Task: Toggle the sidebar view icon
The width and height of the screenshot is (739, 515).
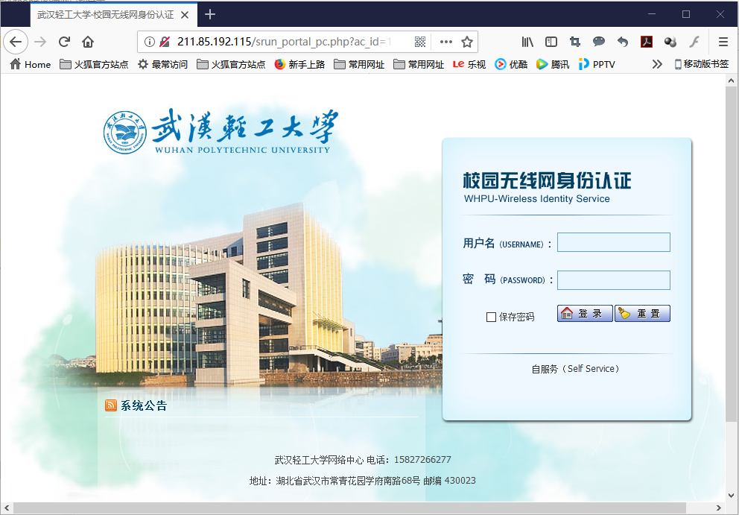Action: click(551, 42)
